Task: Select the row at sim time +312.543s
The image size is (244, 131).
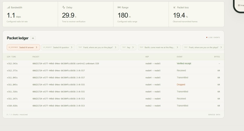Action: tap(113, 64)
